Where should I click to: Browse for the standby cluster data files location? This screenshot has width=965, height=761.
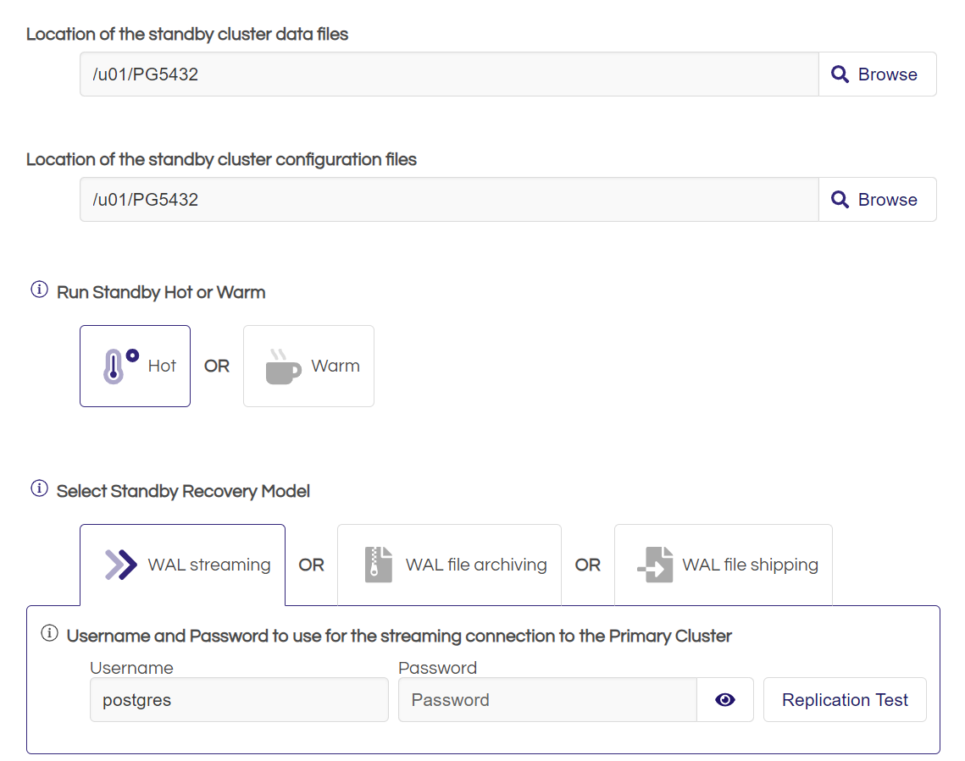(877, 74)
